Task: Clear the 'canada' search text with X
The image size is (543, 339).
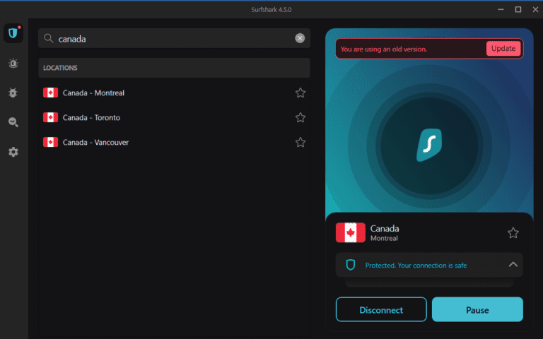Action: point(300,38)
